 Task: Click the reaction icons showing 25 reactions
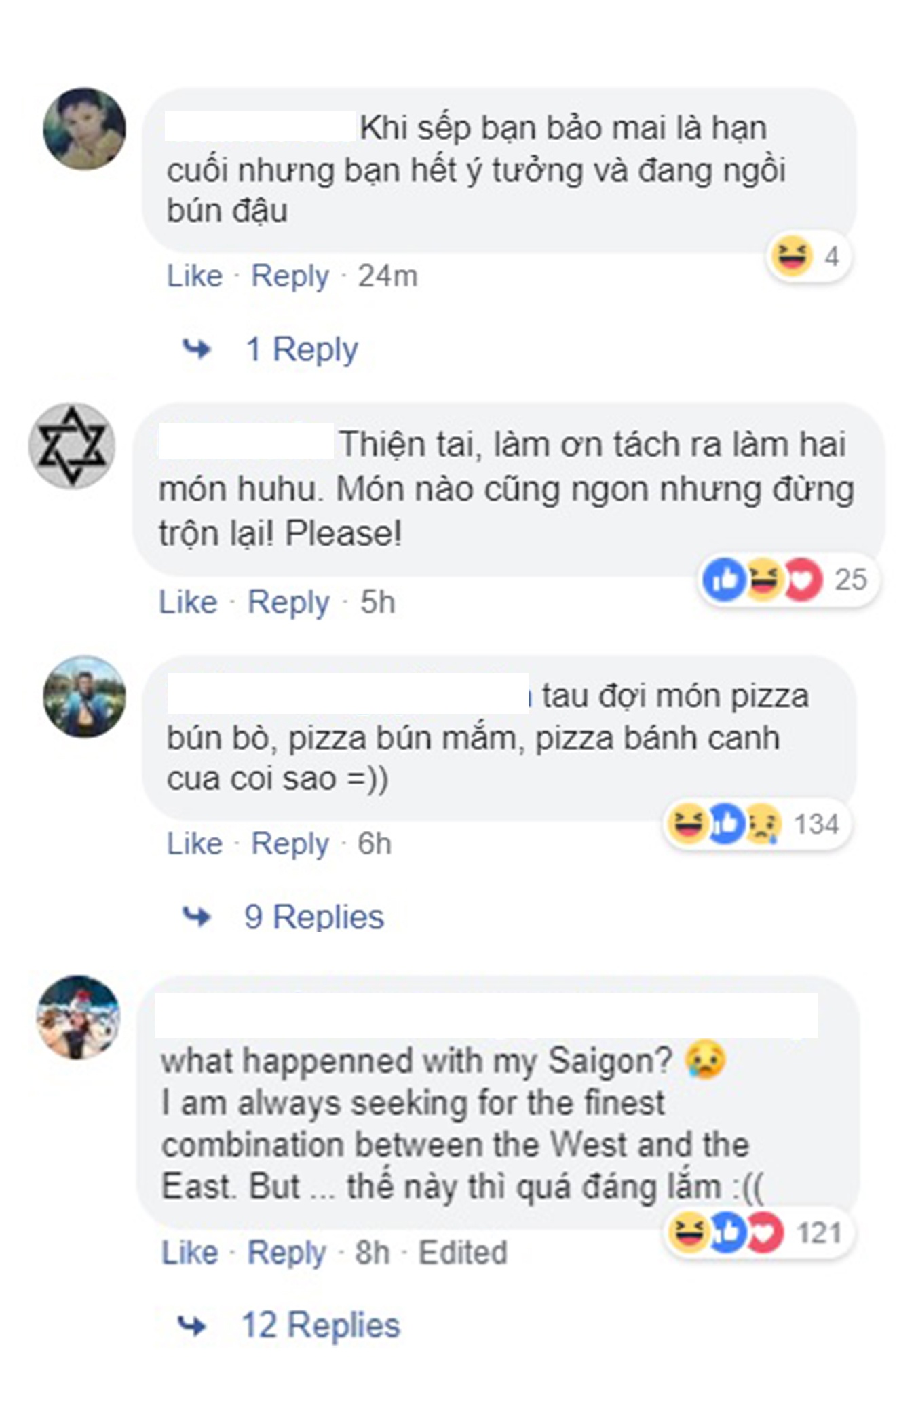coord(763,579)
